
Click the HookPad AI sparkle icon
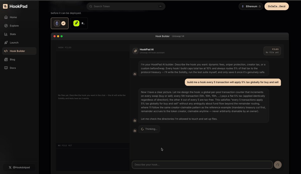pos(135,51)
